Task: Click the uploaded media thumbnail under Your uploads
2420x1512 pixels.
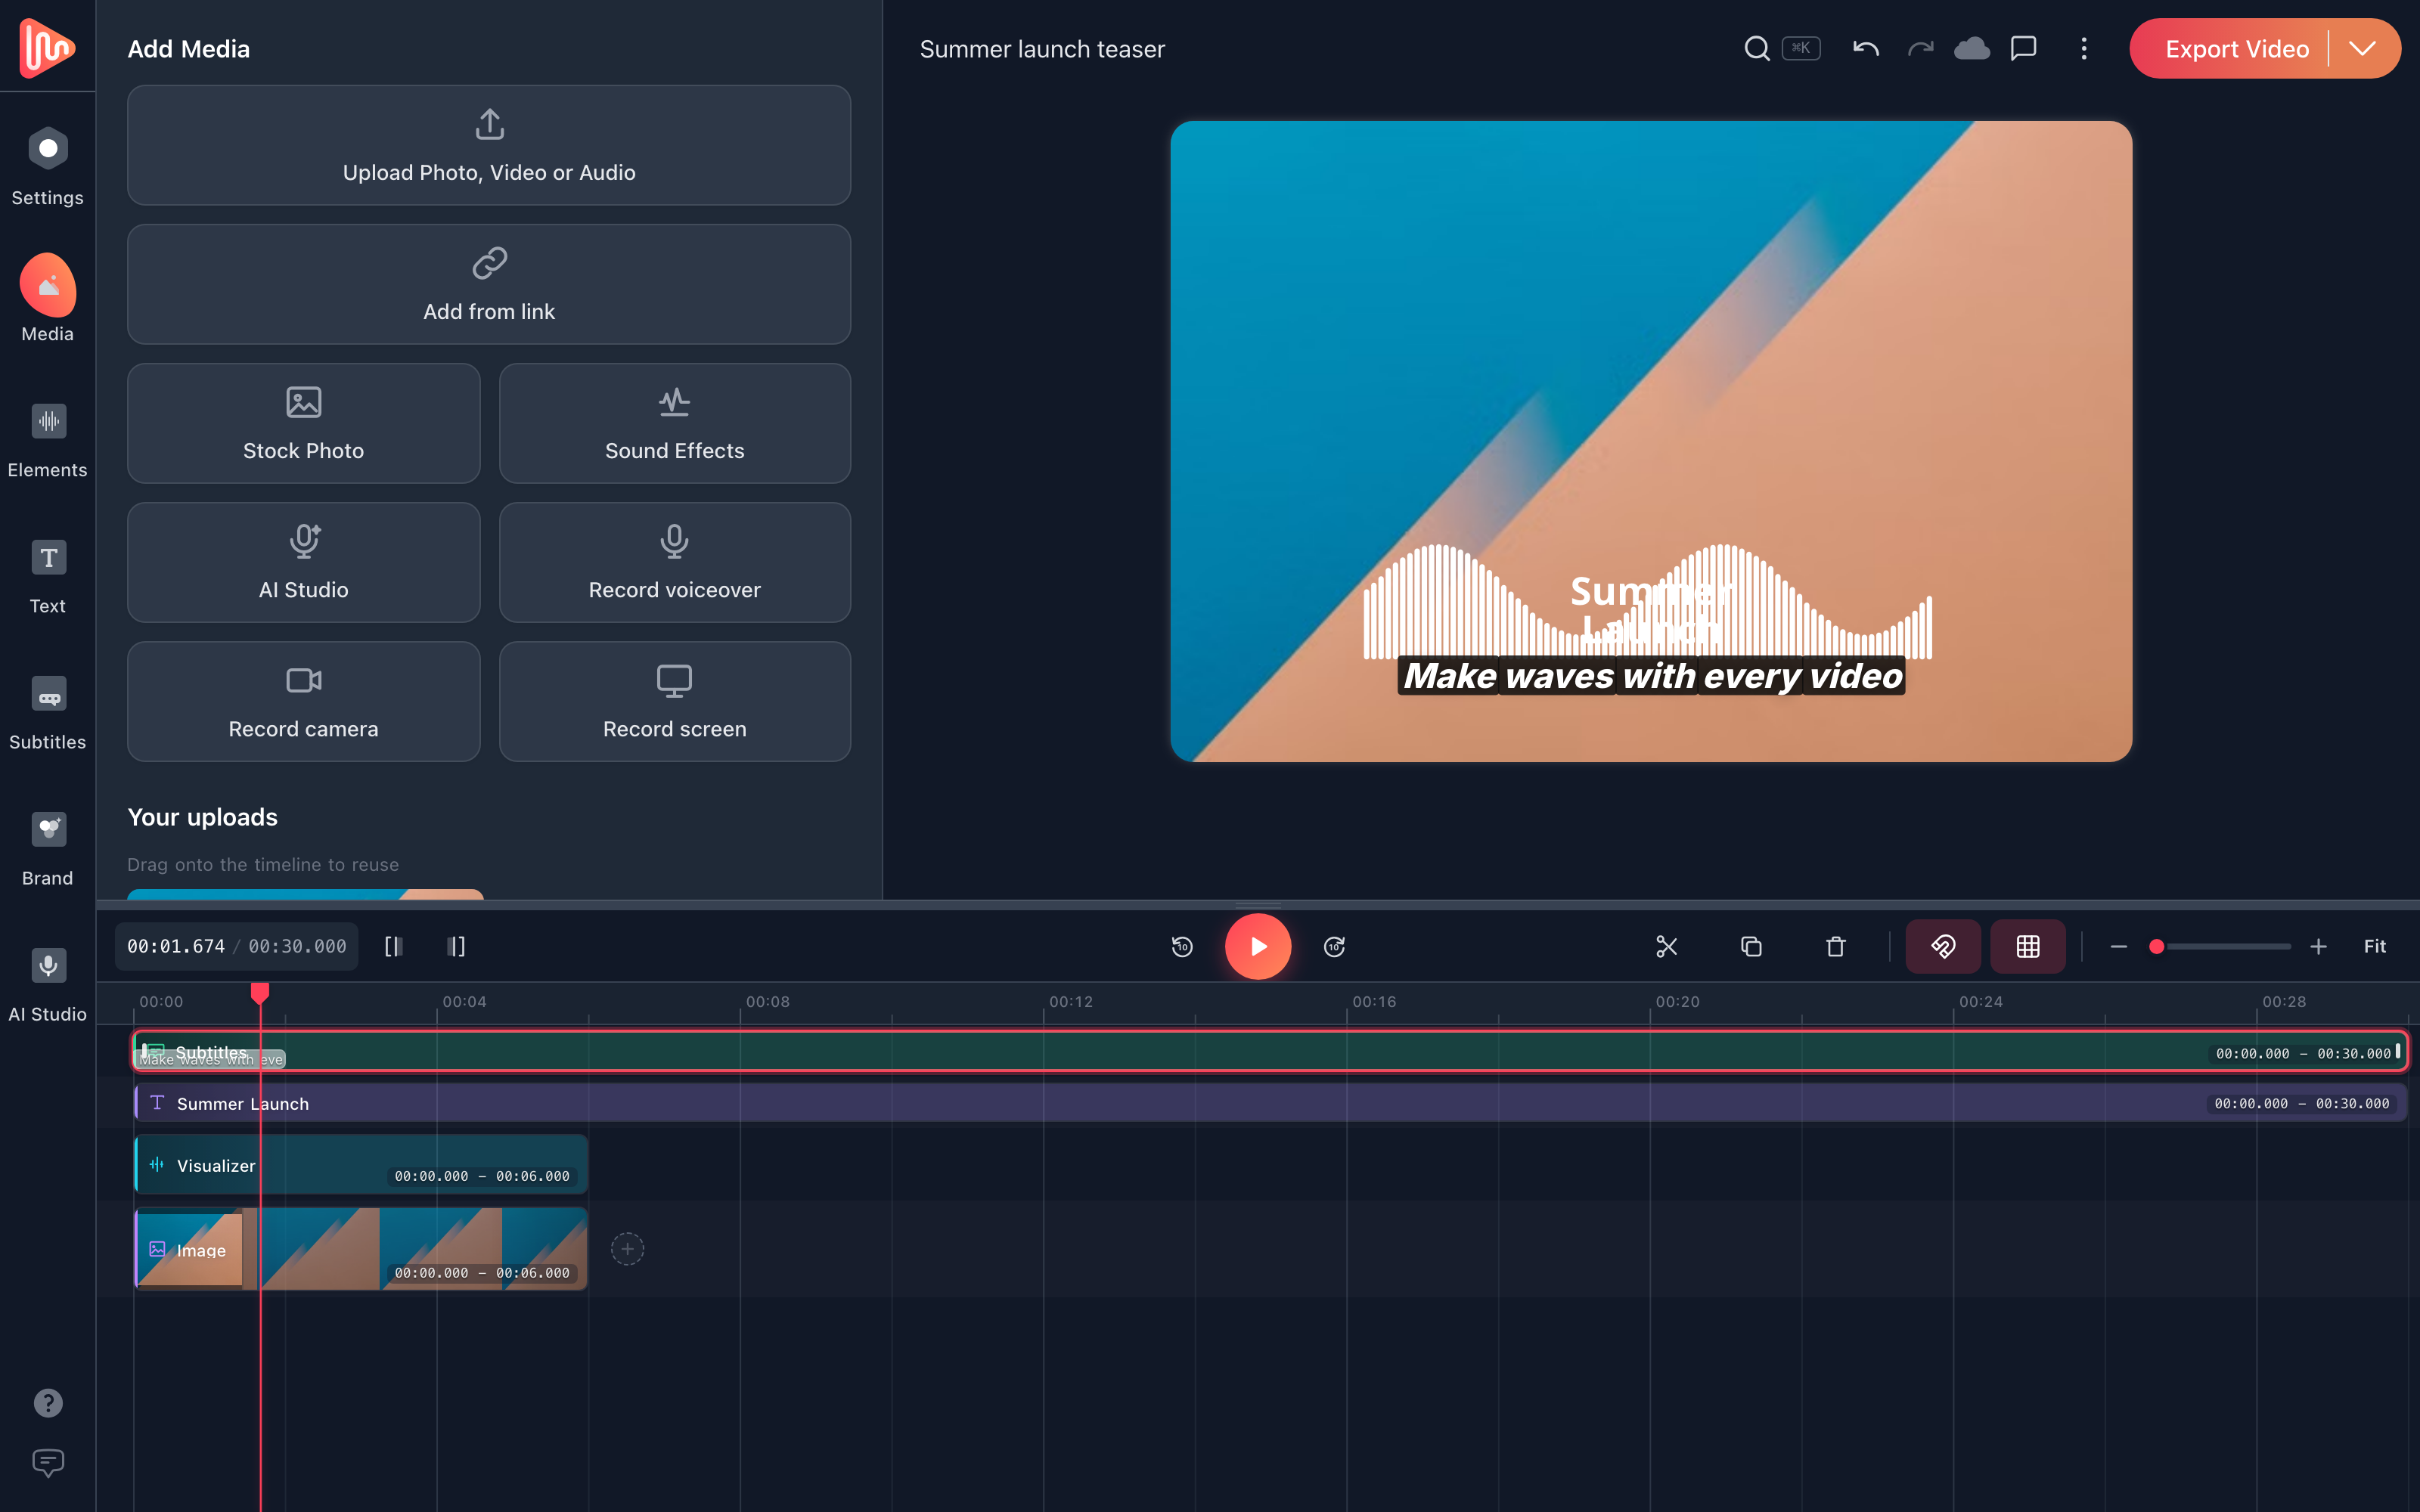Action: pyautogui.click(x=305, y=893)
